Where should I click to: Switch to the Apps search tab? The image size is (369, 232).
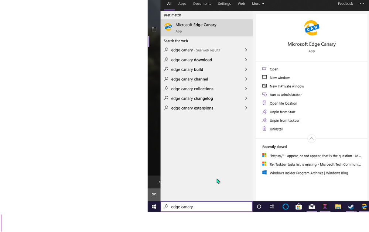[x=182, y=4]
